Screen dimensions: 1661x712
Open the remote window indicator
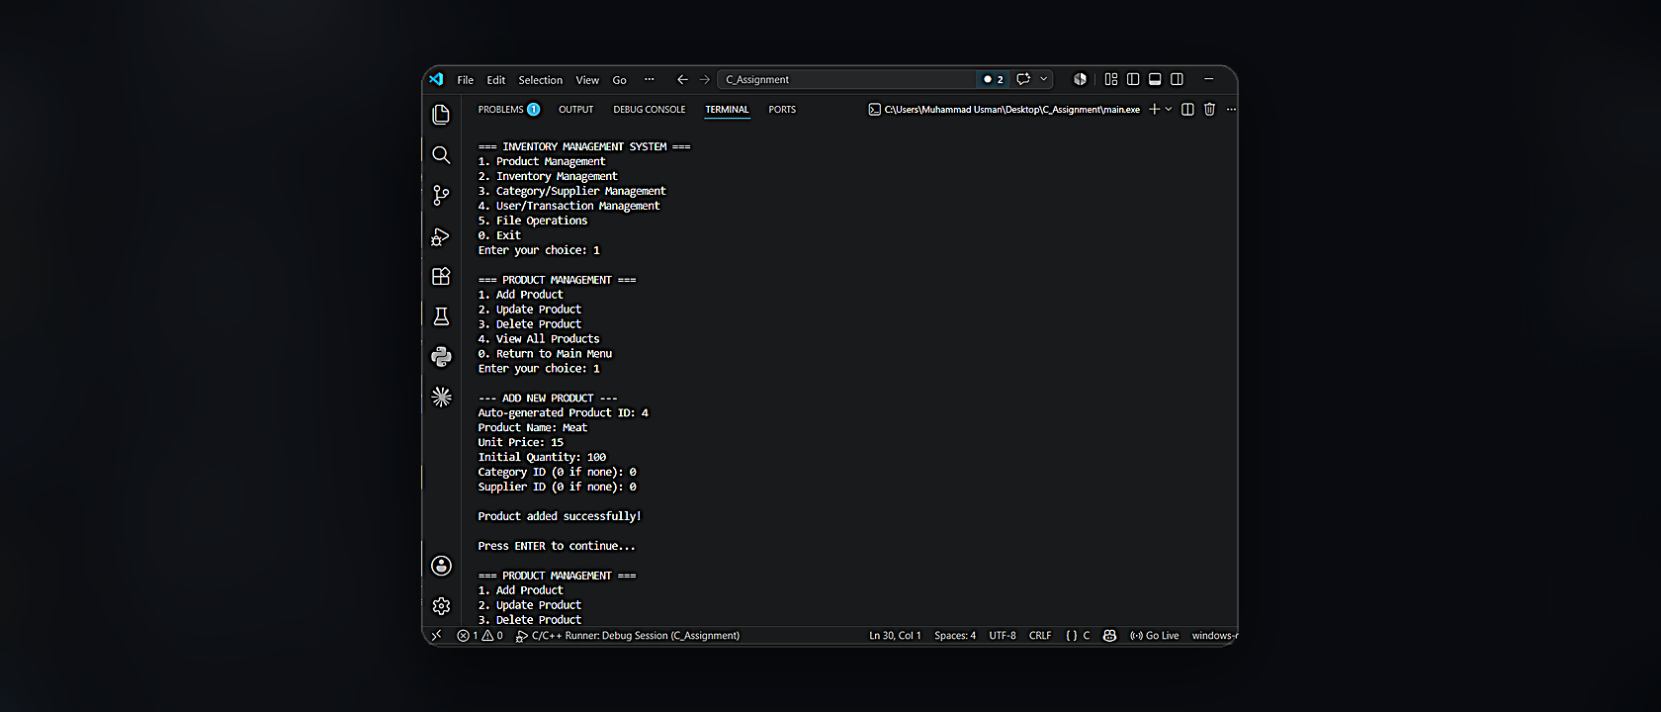[x=436, y=636]
